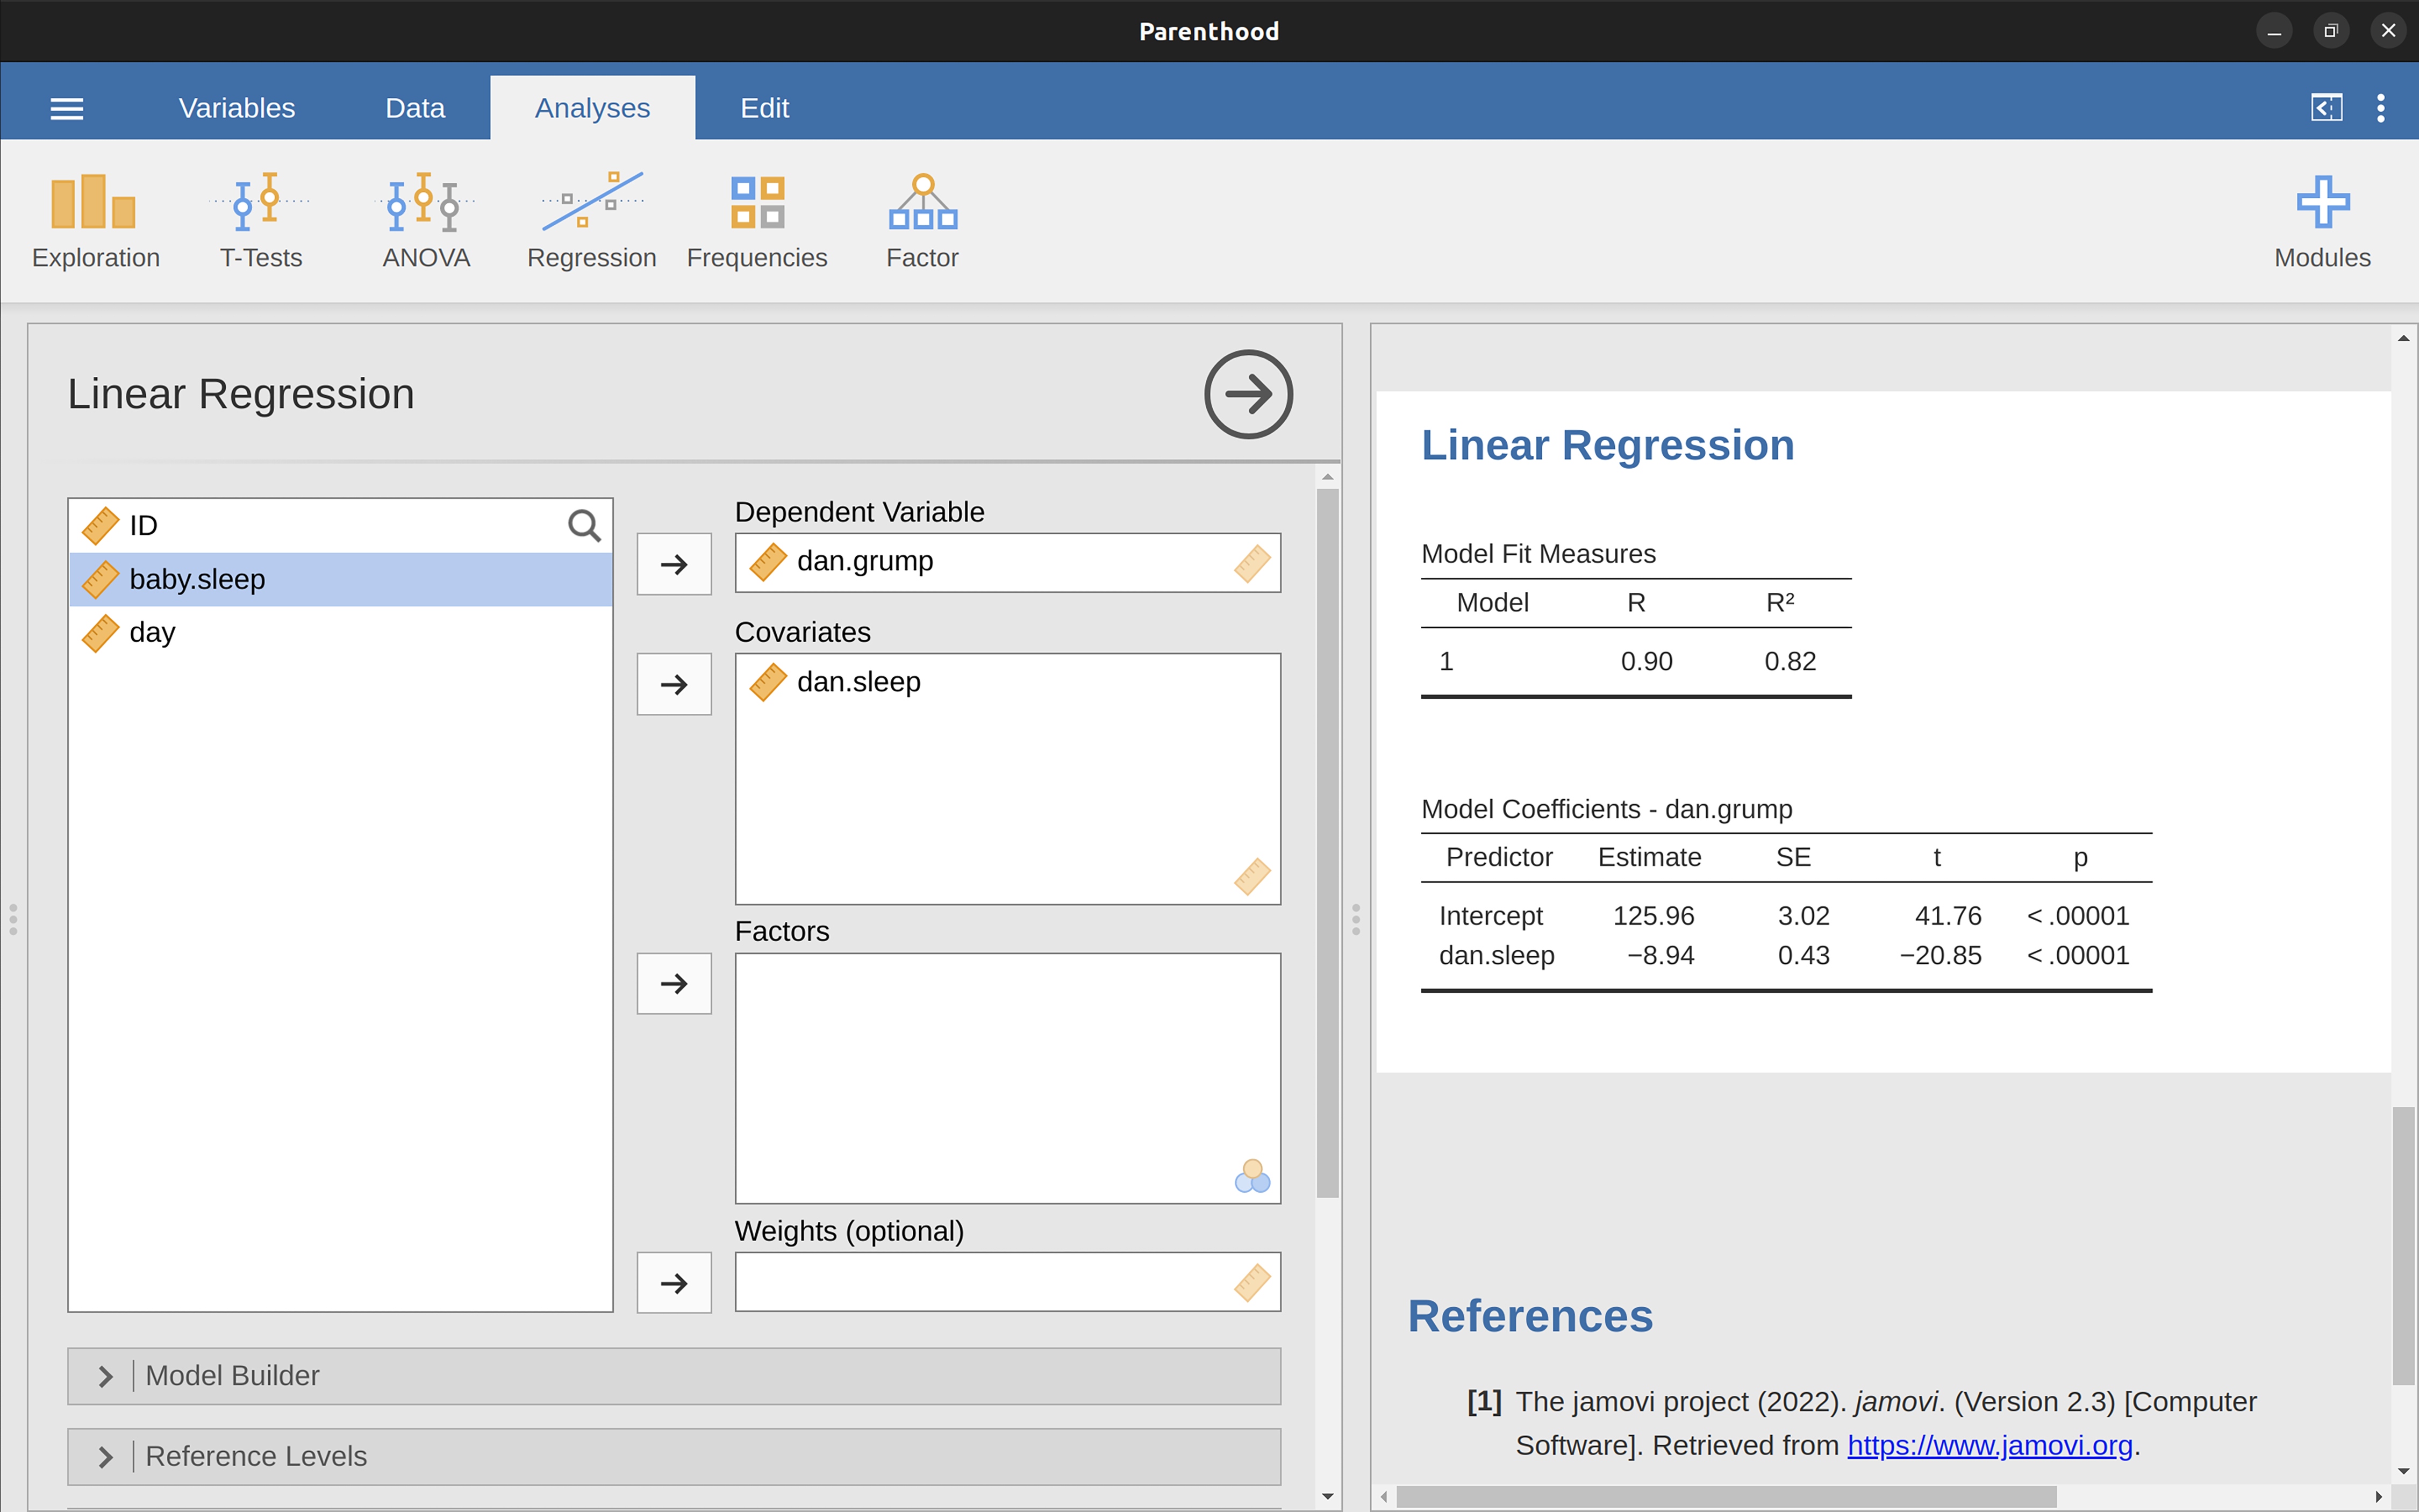Image resolution: width=2419 pixels, height=1512 pixels.
Task: Move variable into Covariates with arrow button
Action: 674,684
